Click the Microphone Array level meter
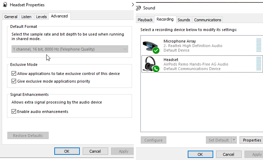Viewport: 263px width, 160px height. [259, 45]
